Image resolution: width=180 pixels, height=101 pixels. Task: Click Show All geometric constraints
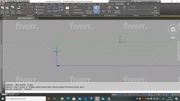39,10
